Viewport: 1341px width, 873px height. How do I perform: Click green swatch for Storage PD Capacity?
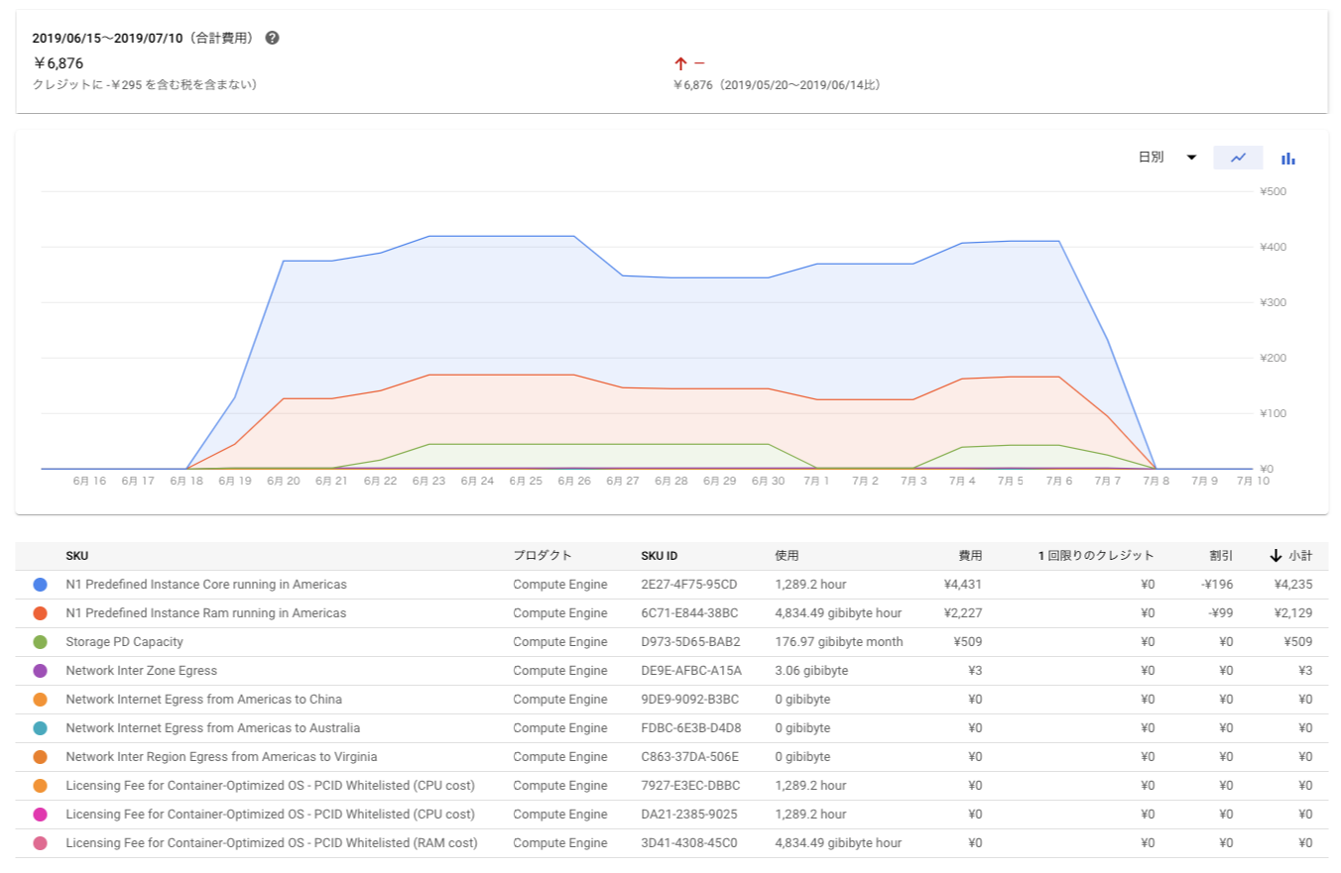40,642
